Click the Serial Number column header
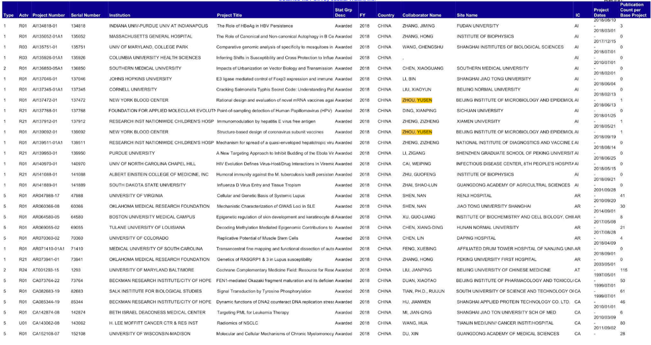The image size is (651, 345). (x=85, y=15)
